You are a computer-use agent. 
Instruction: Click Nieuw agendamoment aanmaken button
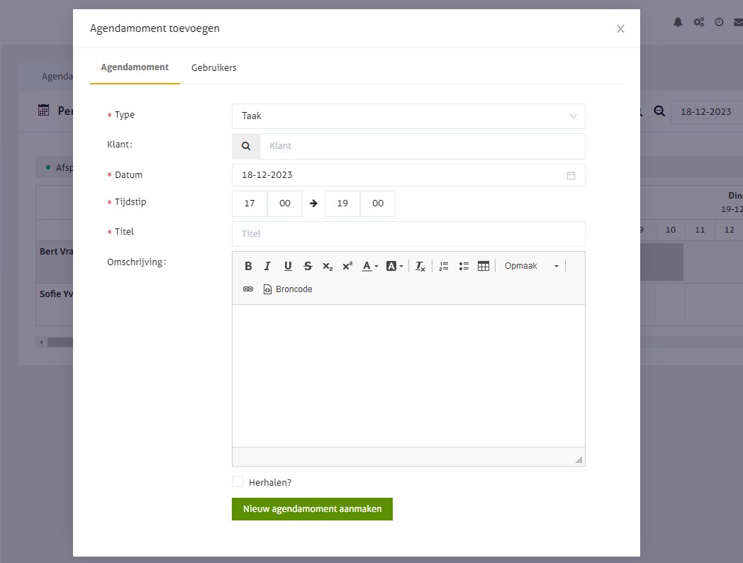point(312,509)
